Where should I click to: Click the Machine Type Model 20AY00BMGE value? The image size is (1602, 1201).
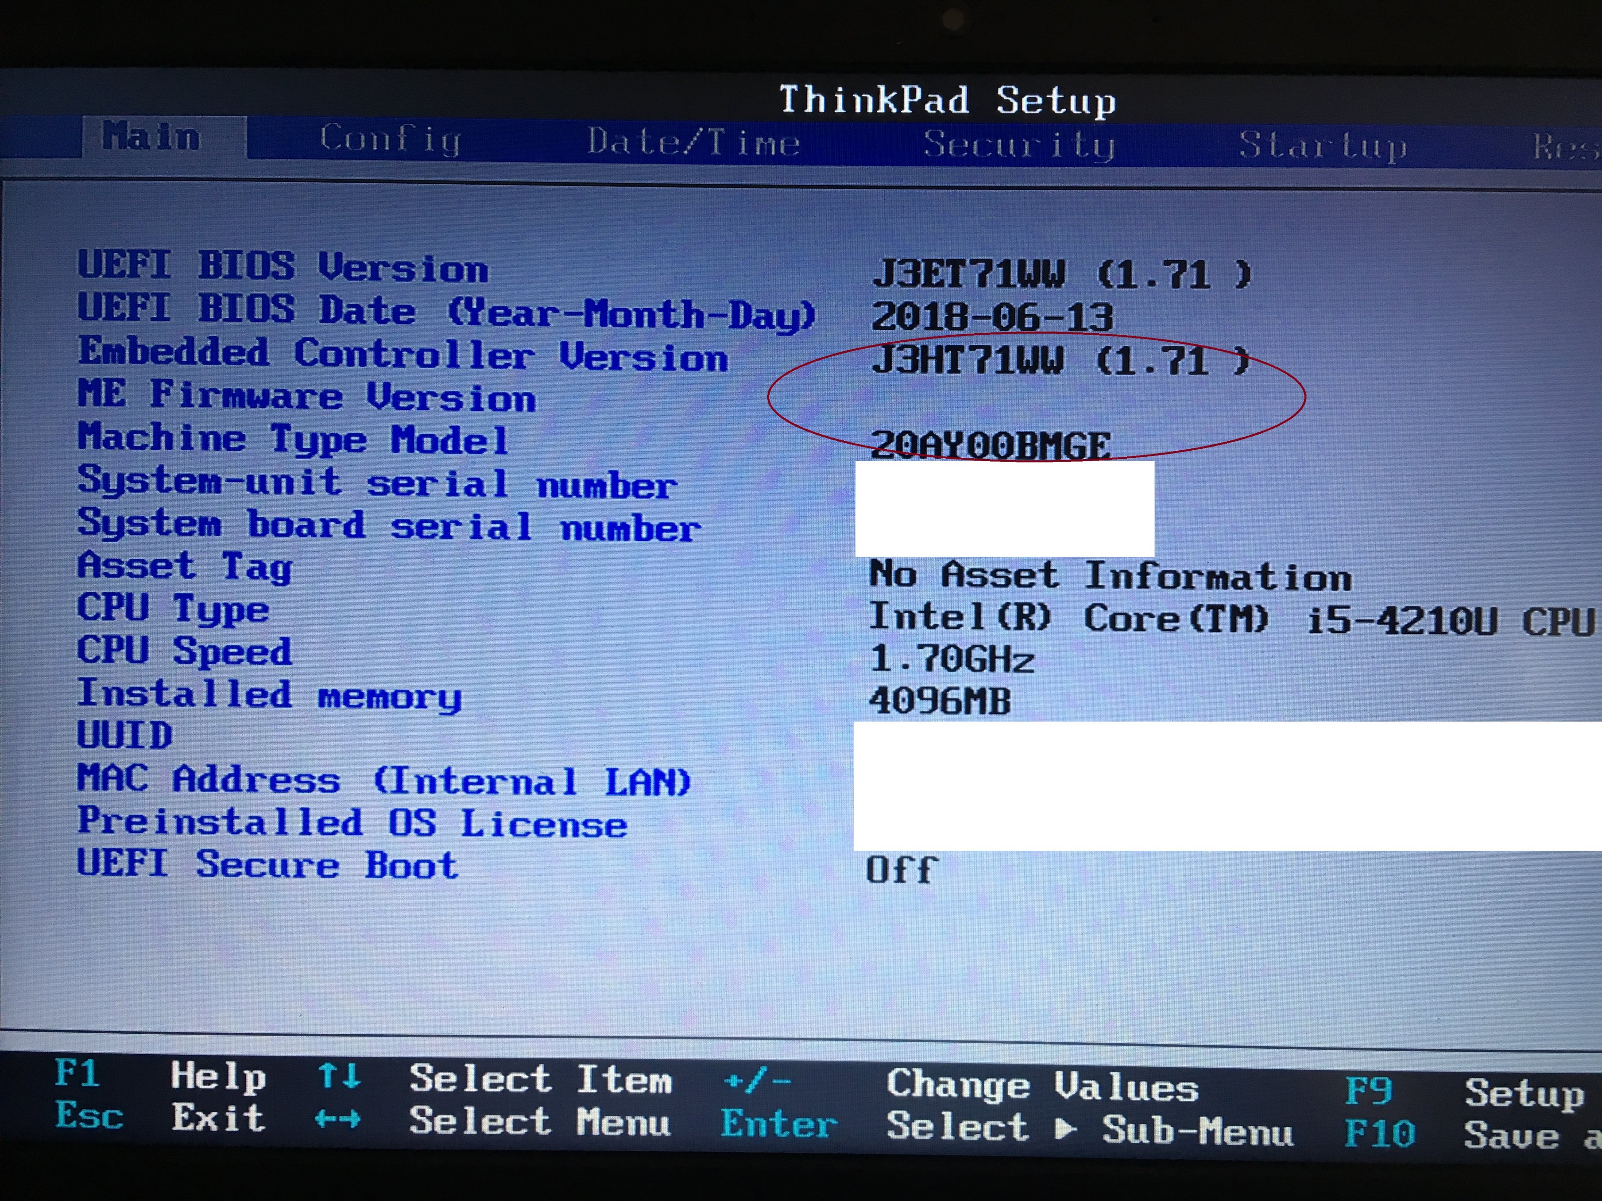990,445
